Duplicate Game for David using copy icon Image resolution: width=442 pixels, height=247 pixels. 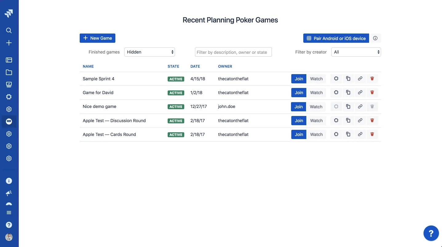pyautogui.click(x=348, y=92)
